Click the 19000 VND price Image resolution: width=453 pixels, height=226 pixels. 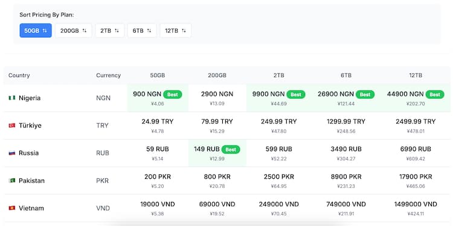(158, 204)
